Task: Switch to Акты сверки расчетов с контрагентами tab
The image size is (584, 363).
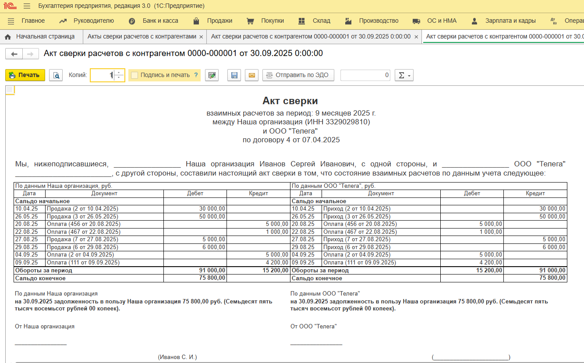Action: [142, 37]
